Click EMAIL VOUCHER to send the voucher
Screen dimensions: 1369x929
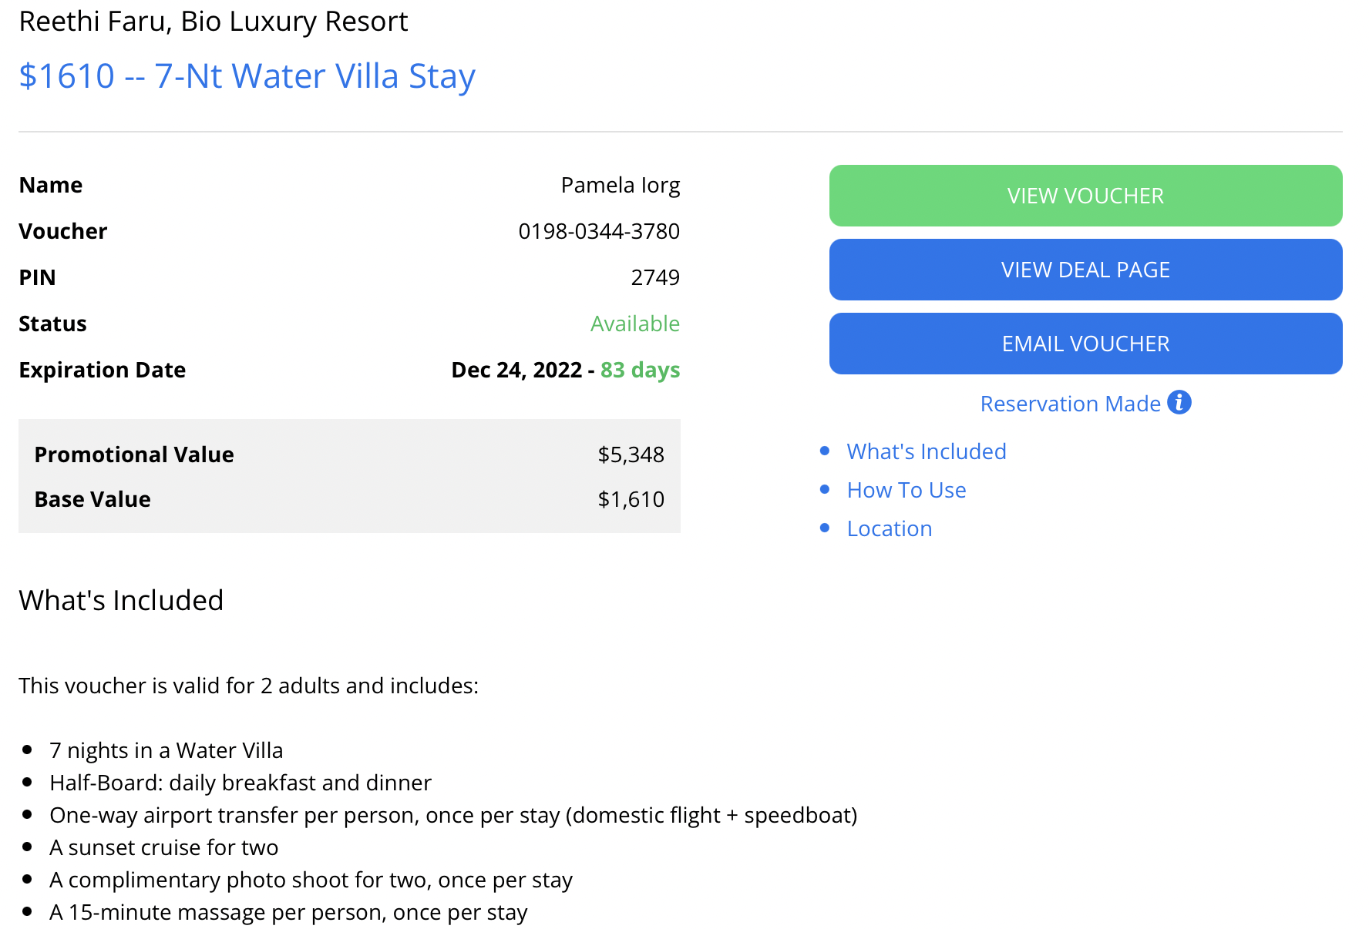point(1084,343)
